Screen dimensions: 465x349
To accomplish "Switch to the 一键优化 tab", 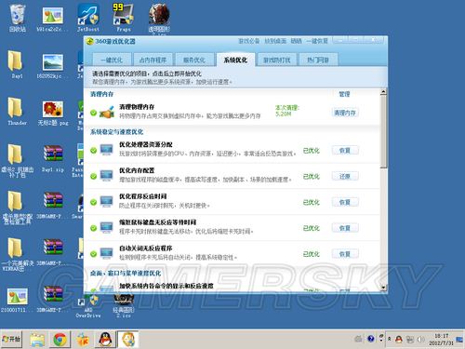I will [112, 60].
